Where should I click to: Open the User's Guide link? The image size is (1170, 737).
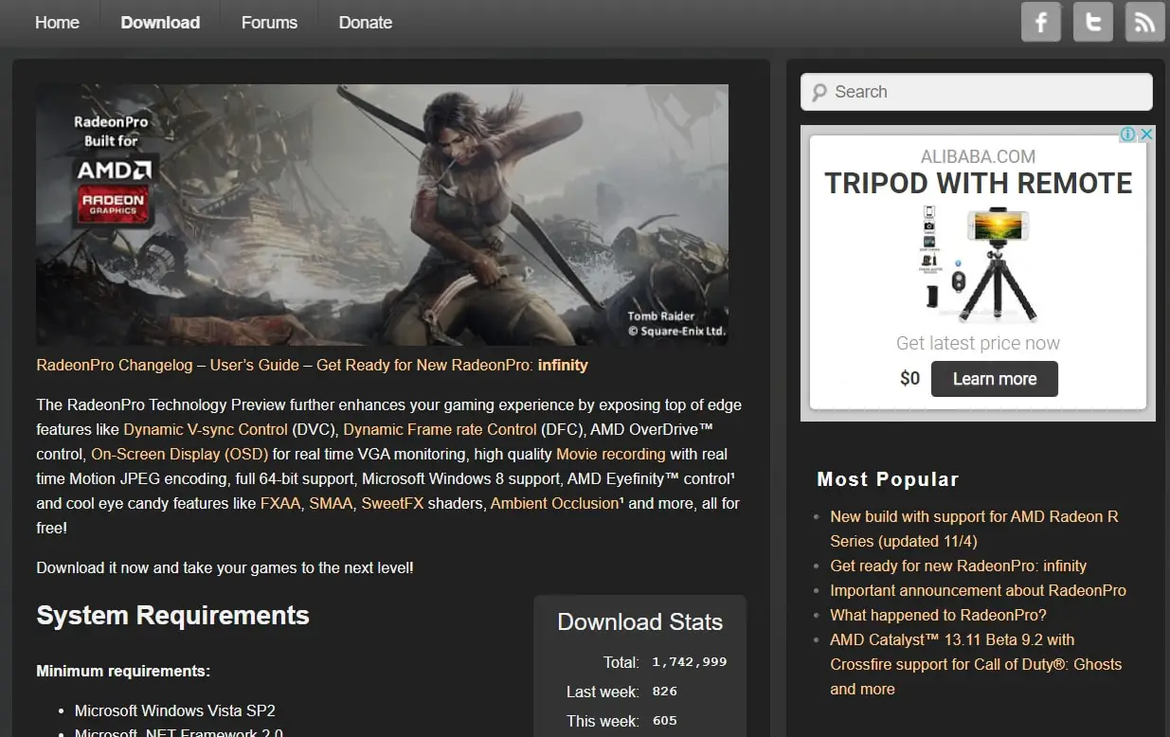(255, 365)
